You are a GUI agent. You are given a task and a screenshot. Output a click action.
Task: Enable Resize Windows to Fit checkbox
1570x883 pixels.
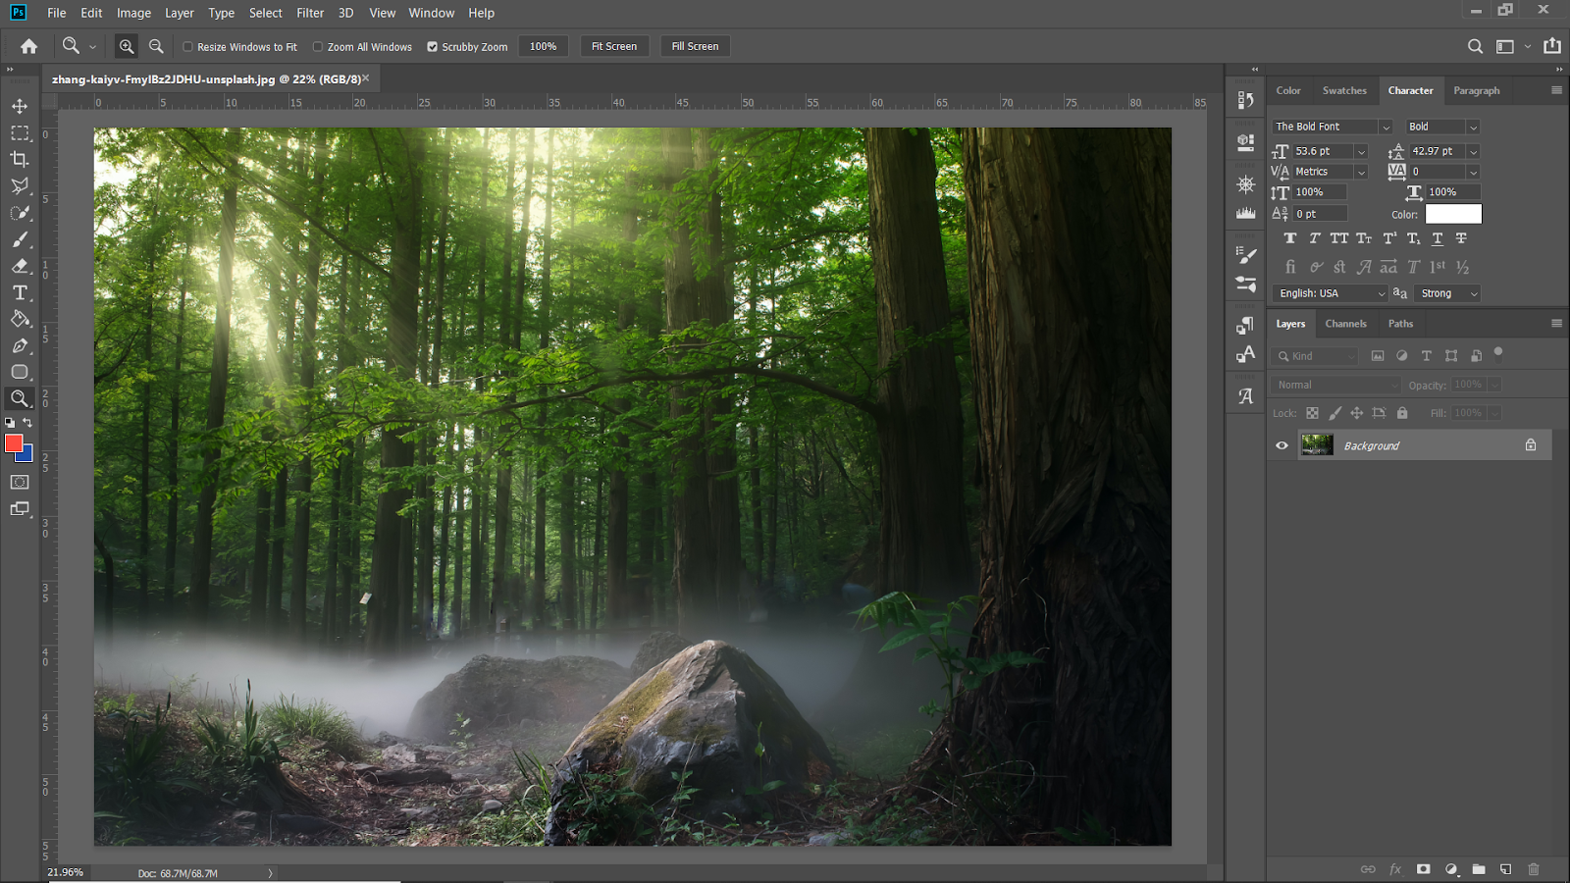tap(188, 46)
